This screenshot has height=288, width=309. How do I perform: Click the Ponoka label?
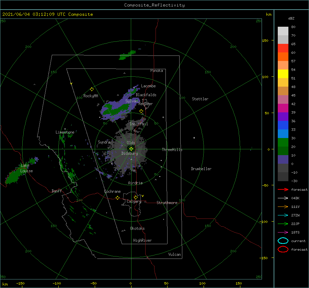(x=157, y=71)
